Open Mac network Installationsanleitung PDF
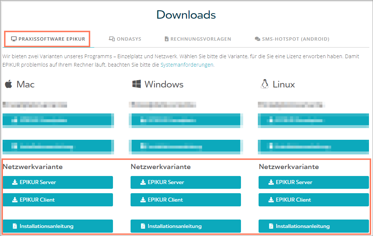Image resolution: width=373 pixels, height=236 pixels. [x=58, y=226]
